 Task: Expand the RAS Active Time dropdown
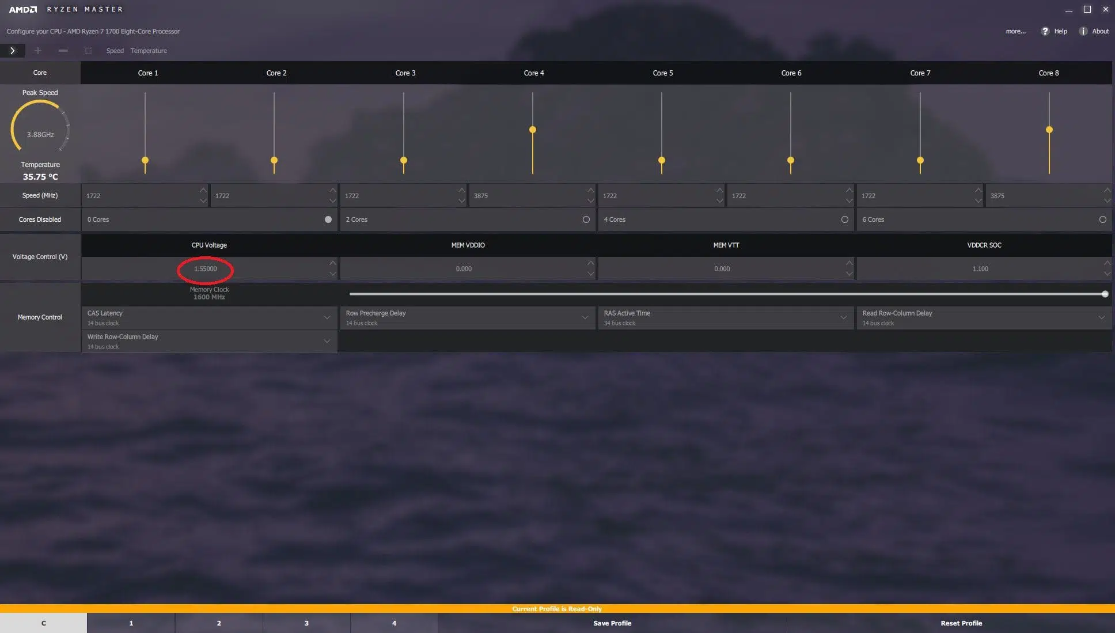pos(843,318)
